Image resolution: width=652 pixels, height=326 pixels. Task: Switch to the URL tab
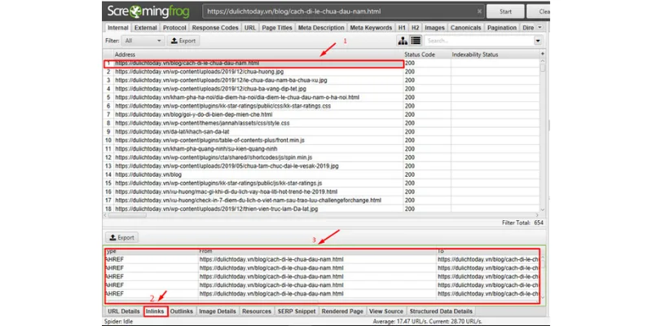click(250, 28)
